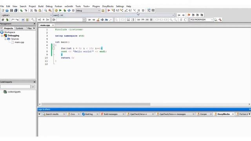The image size is (251, 141).
Task: Close the Management panel
Action: (x=35, y=23)
